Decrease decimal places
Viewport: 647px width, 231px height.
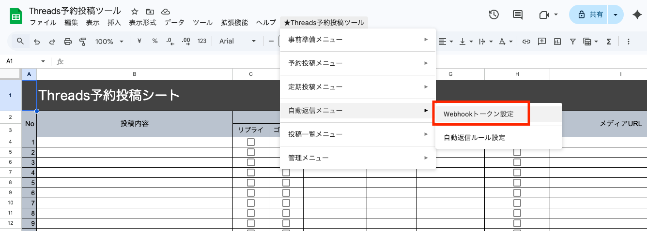[x=170, y=42]
